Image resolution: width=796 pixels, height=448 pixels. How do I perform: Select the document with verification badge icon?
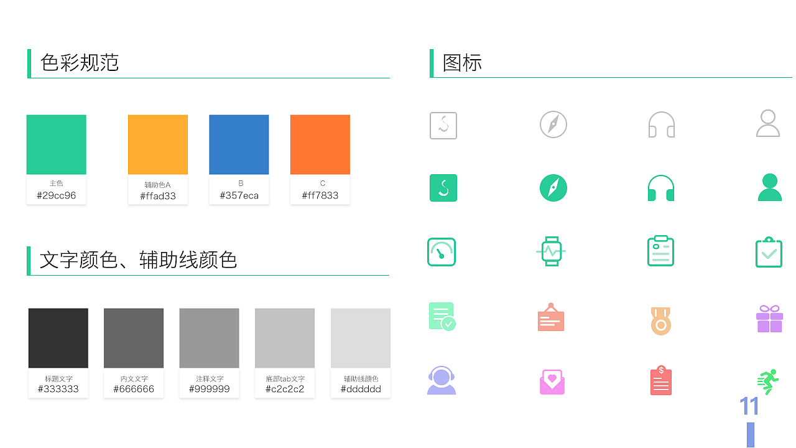(x=442, y=316)
